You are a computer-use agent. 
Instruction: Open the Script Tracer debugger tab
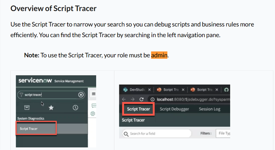tap(138, 109)
